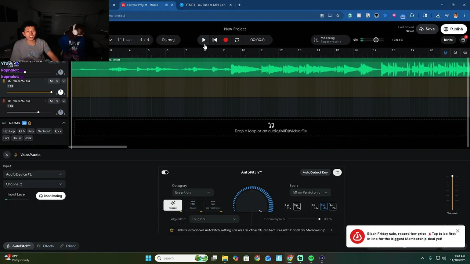This screenshot has height=264, width=470.
Task: Collapse the AutoMix panel
Action: point(64,123)
